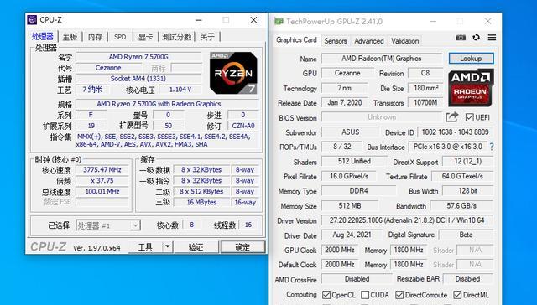The width and height of the screenshot is (537, 305).
Task: Click the Resizable BAR Disabled value
Action: [x=468, y=279]
